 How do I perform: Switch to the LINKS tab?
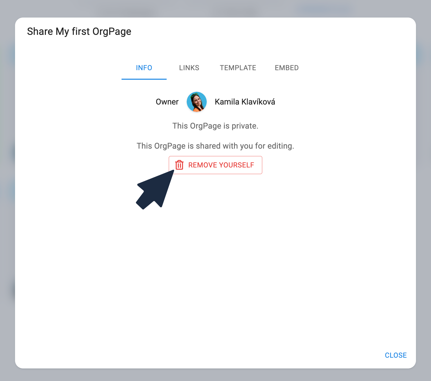(x=189, y=68)
